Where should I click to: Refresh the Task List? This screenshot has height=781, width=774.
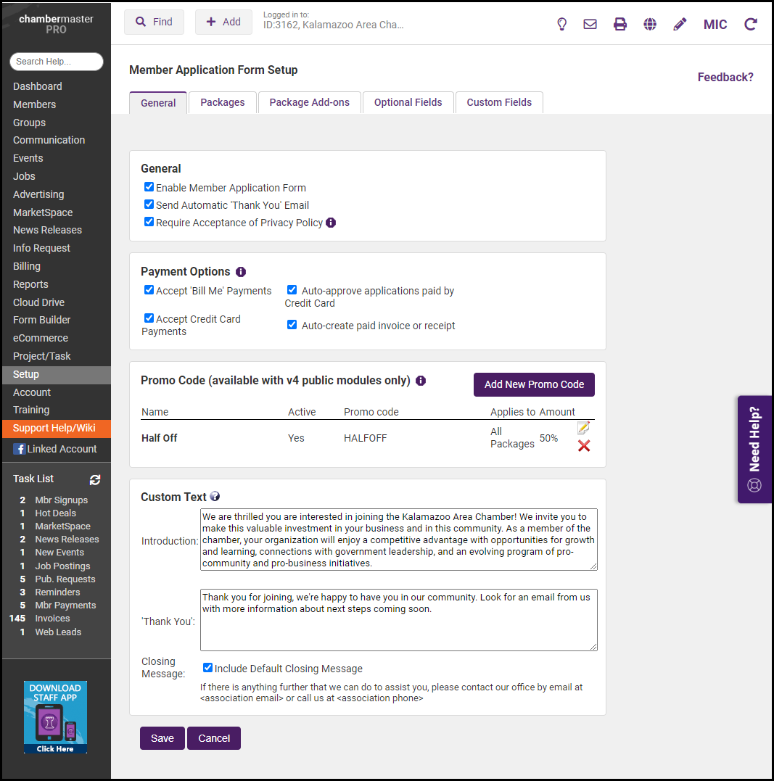95,479
